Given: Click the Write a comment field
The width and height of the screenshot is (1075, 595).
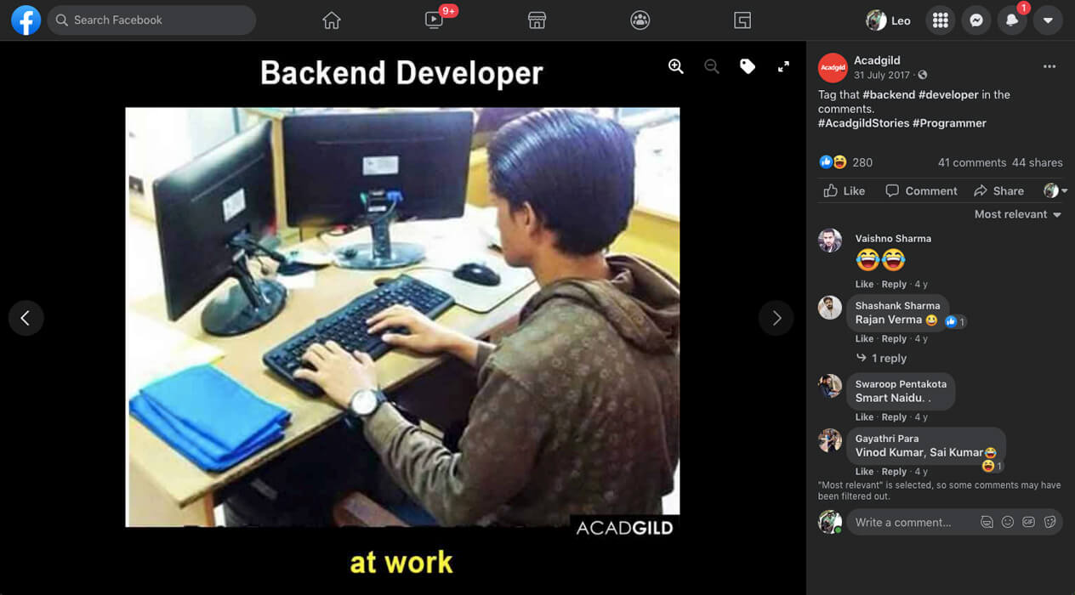Looking at the screenshot, I should 910,522.
